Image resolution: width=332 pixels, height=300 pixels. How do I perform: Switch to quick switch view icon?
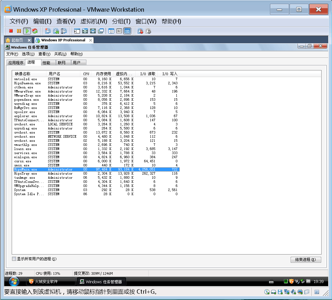tap(85, 31)
